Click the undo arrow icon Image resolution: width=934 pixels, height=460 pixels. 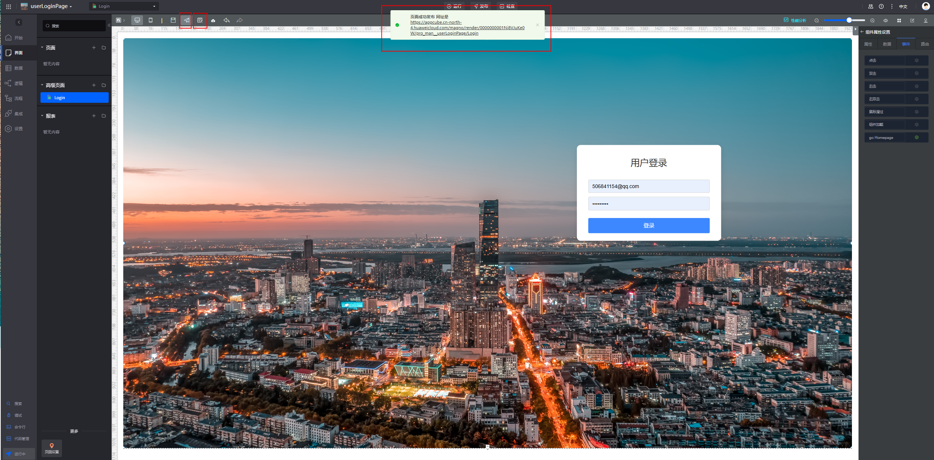tap(226, 20)
